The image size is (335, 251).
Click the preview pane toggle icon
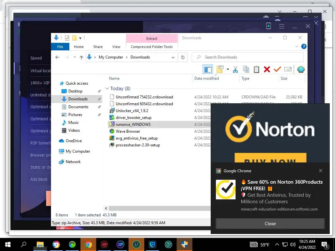(208, 69)
